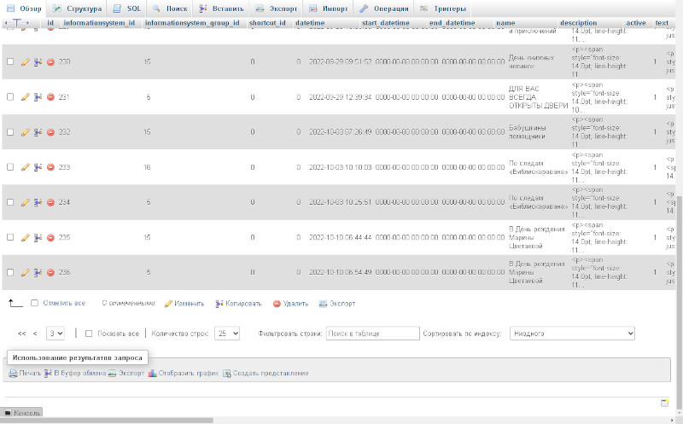
Task: Open the Консоль panel
Action: click(x=22, y=412)
